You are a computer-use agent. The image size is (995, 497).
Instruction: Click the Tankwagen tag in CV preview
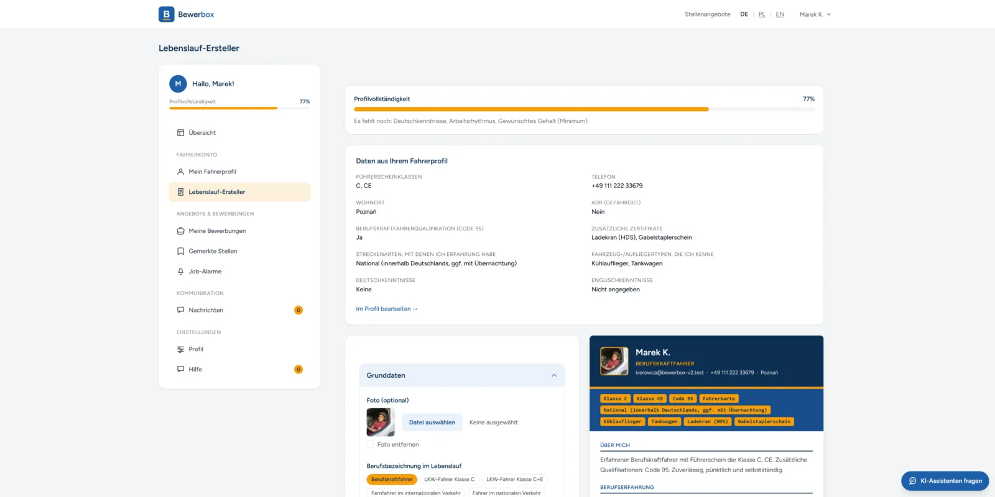[665, 422]
